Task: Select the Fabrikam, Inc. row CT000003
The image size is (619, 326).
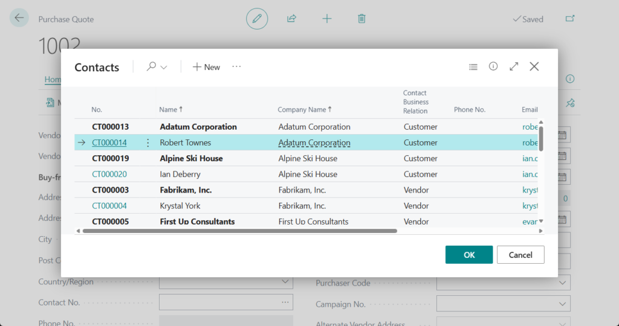Action: pos(110,190)
